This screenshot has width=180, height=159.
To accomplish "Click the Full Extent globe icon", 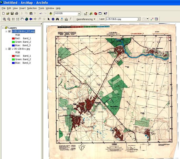I will pos(26,19).
